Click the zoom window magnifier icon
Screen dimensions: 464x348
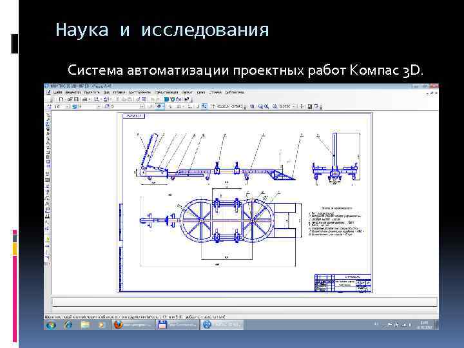(260, 106)
